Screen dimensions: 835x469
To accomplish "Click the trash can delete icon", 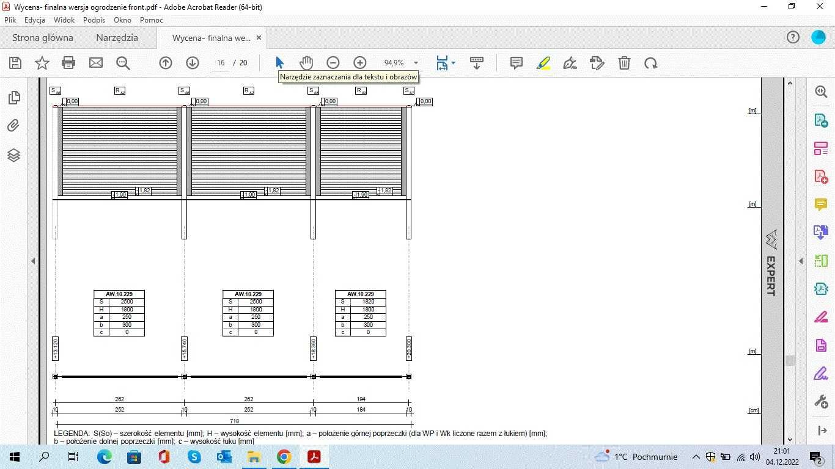I will pos(624,63).
